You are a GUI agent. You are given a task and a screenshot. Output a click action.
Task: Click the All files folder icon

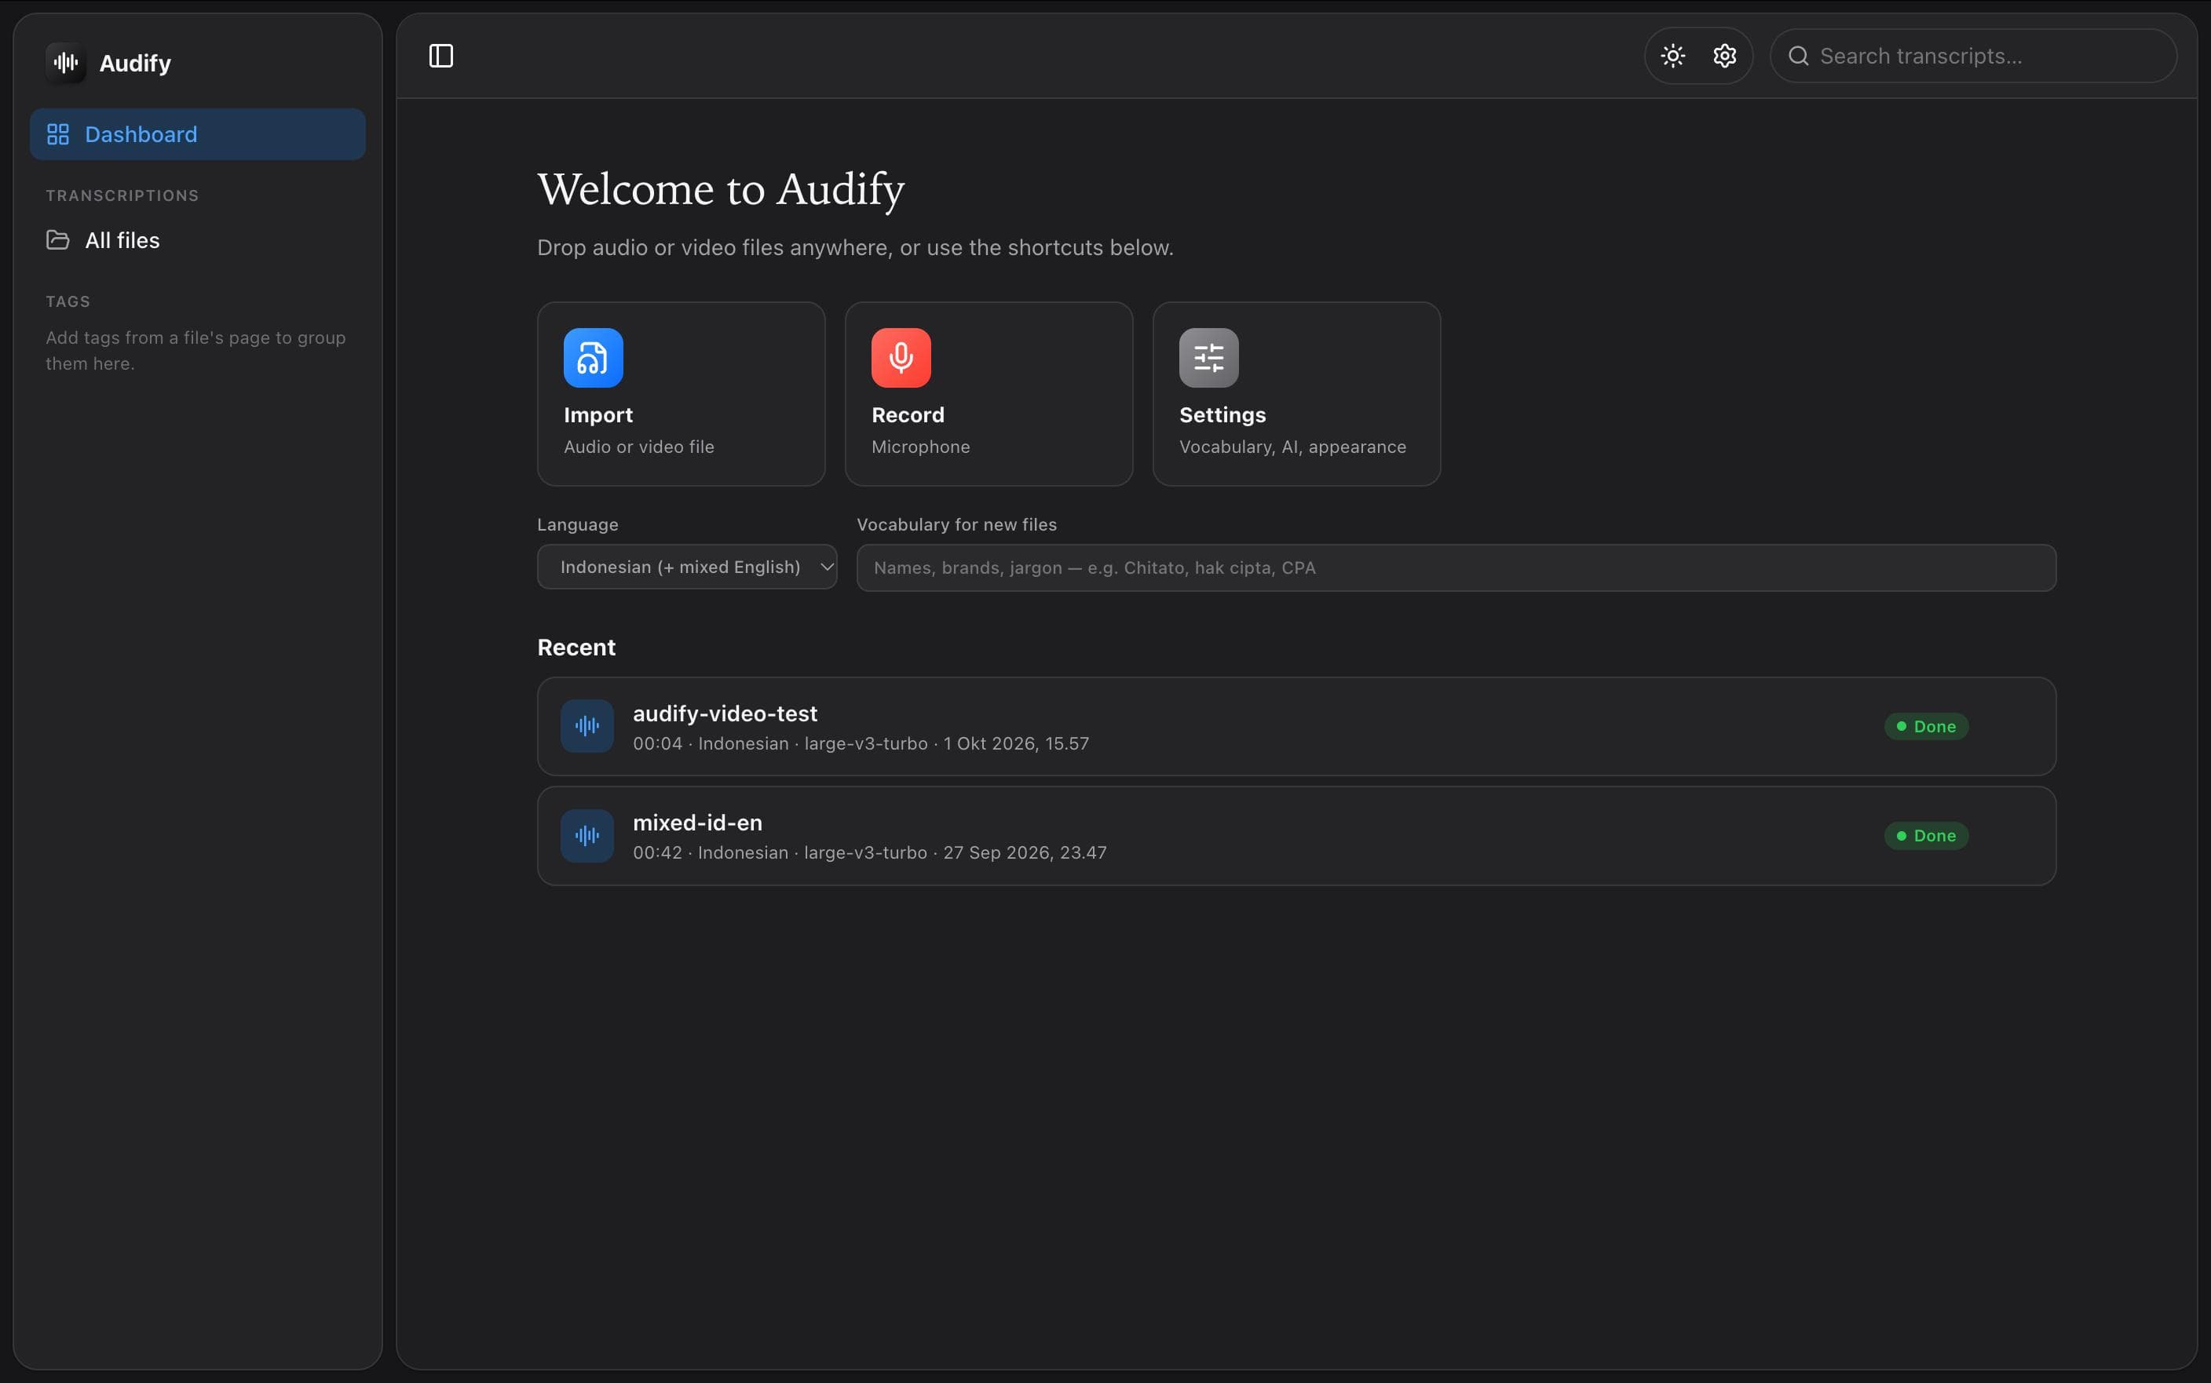point(57,240)
